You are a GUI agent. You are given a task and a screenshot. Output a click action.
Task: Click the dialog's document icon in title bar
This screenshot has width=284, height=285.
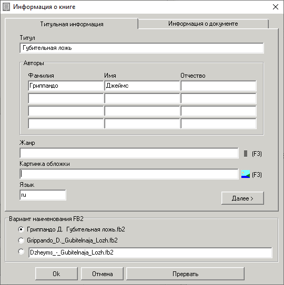[6, 7]
